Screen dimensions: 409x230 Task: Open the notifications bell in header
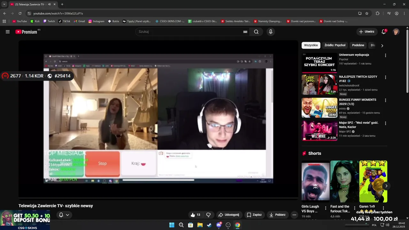click(x=384, y=32)
